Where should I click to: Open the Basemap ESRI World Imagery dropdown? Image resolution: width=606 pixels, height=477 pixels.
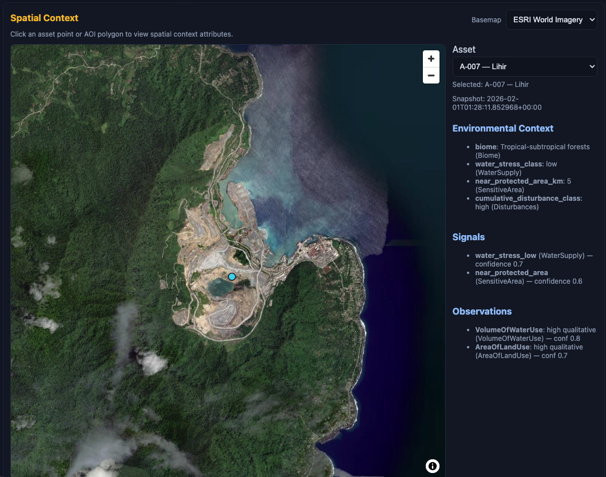(552, 19)
